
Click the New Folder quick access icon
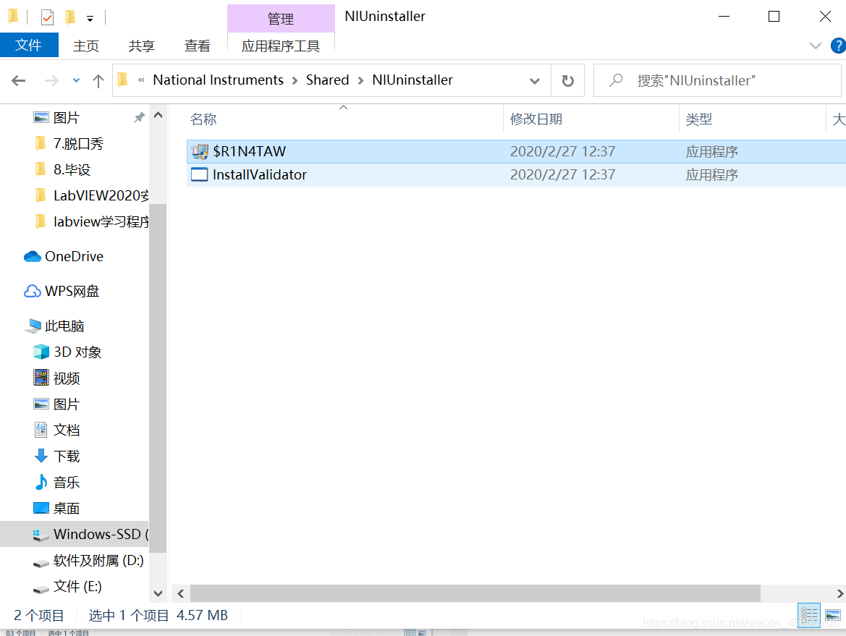click(70, 18)
